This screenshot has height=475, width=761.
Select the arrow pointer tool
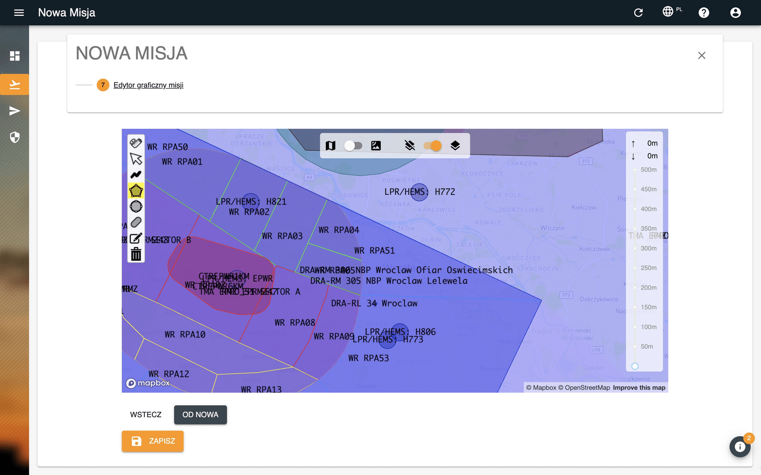[x=136, y=159]
